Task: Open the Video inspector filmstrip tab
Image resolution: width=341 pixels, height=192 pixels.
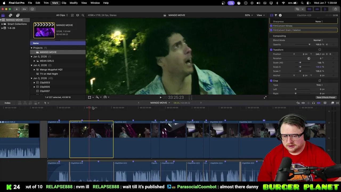Action: [271, 15]
